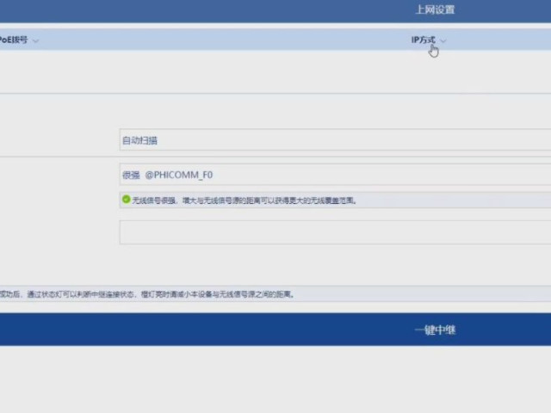Click the 一键中继 button
Image resolution: width=551 pixels, height=413 pixels.
click(x=275, y=330)
